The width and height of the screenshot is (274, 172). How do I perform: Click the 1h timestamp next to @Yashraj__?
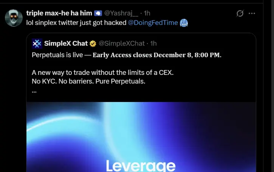(147, 13)
